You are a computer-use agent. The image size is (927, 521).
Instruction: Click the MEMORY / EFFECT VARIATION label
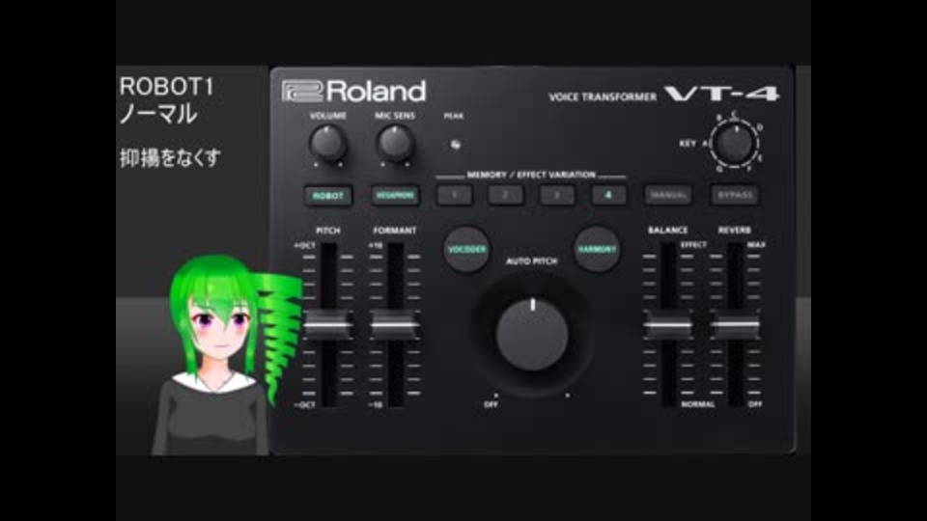(x=531, y=175)
